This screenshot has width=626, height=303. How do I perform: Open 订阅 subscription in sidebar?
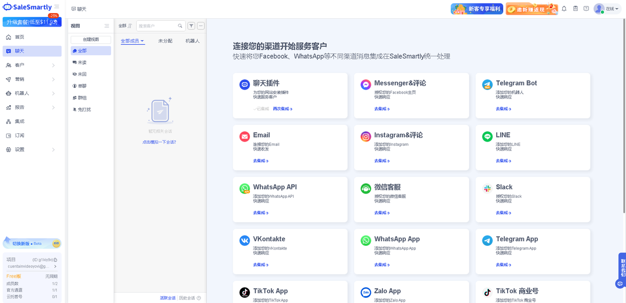(x=32, y=135)
